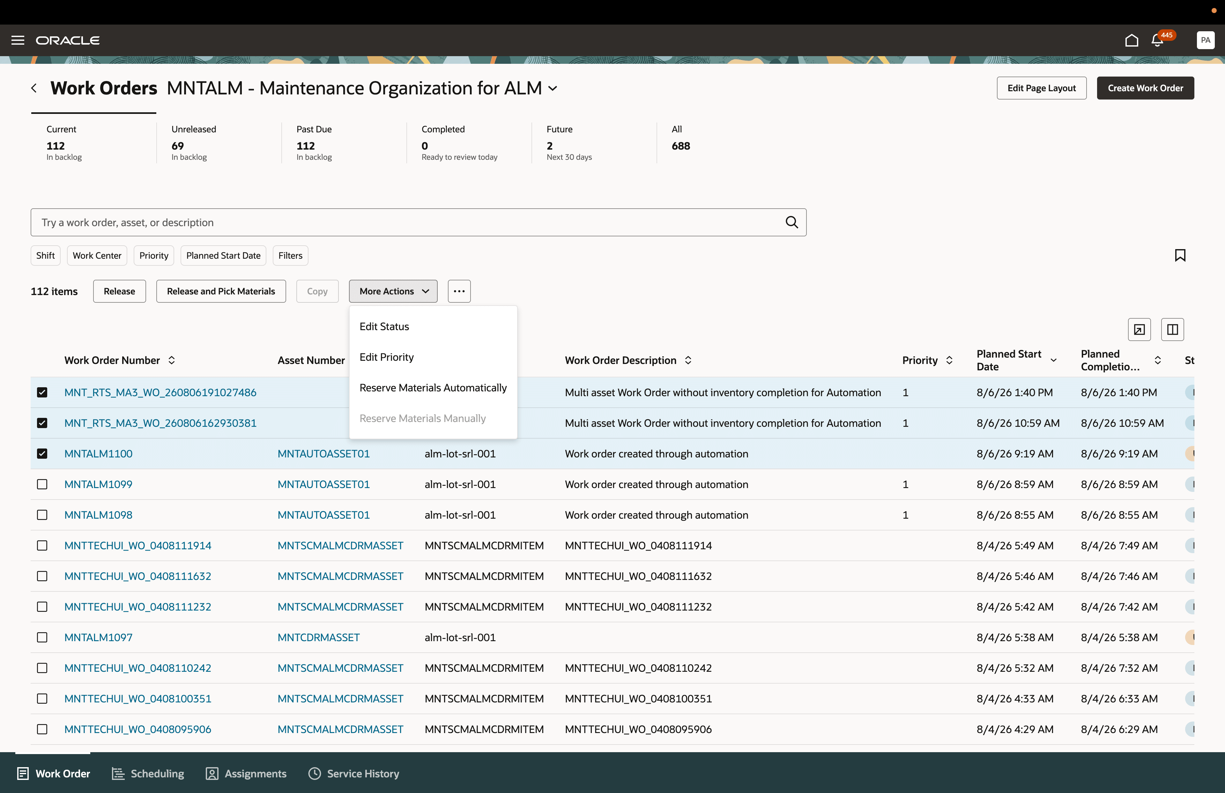Sort by Work Order Number arrows

click(x=172, y=360)
